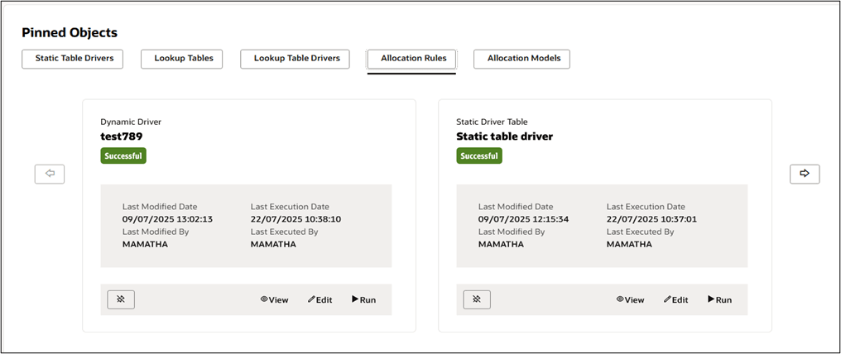Run the Static table driver
This screenshot has width=841, height=354.
click(720, 300)
